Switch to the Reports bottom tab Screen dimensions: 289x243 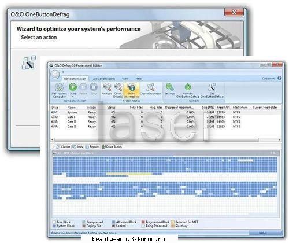92,147
